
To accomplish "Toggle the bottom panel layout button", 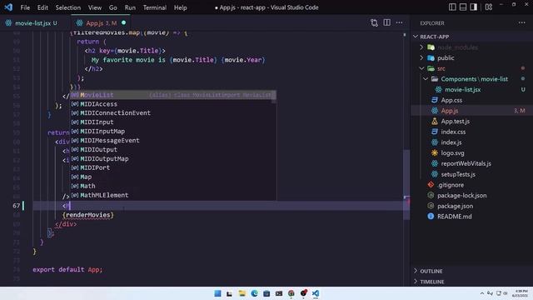I will [463, 7].
